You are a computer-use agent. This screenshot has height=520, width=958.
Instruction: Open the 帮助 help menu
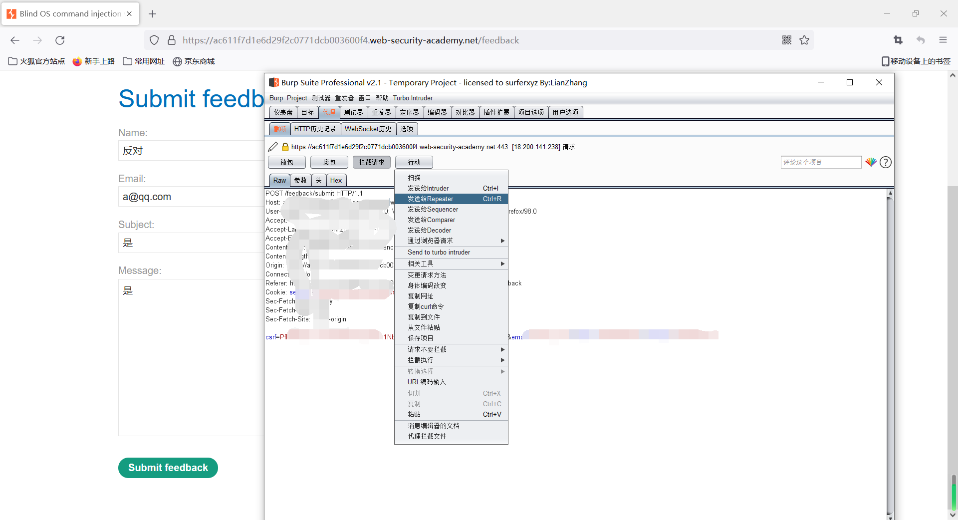coord(382,98)
